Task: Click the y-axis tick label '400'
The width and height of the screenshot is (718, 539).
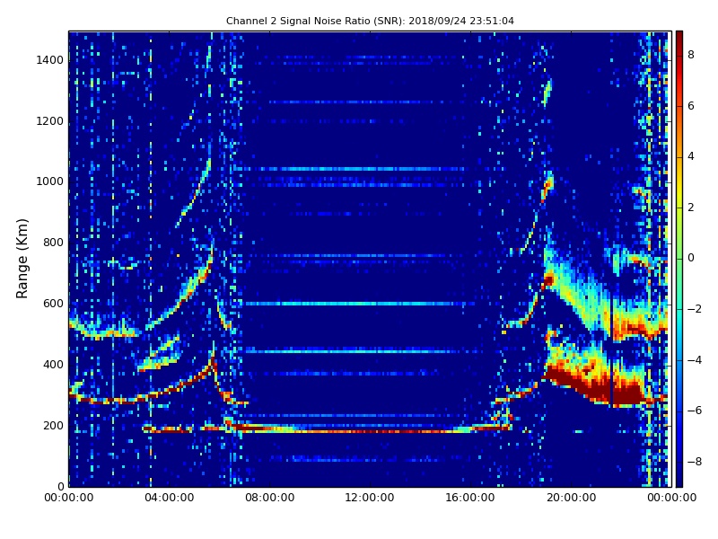Action: click(x=53, y=365)
